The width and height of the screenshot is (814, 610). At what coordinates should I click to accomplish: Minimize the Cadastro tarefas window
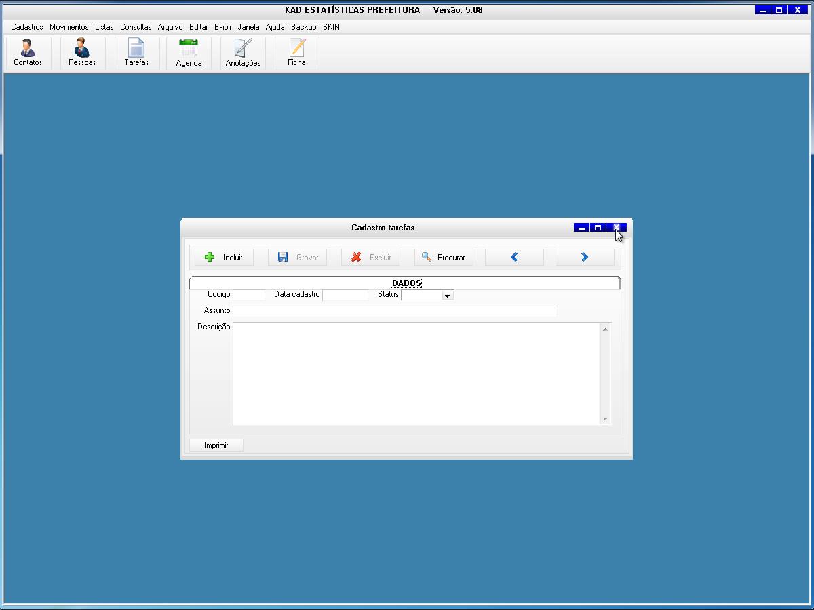click(x=581, y=228)
